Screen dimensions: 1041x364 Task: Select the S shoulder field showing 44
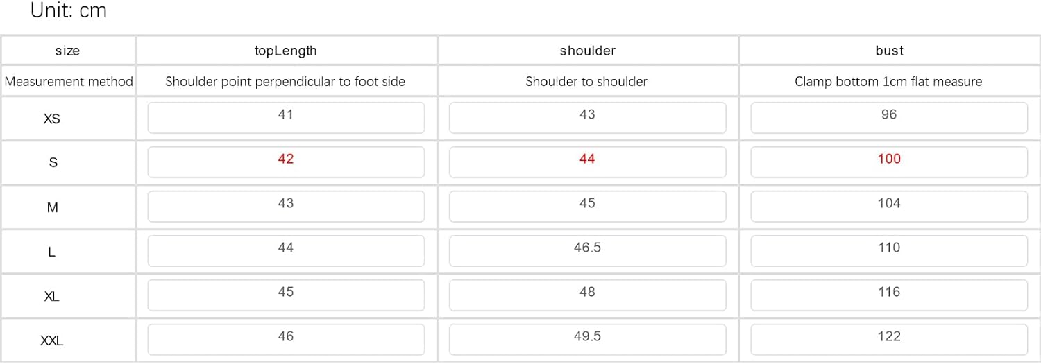(x=587, y=162)
